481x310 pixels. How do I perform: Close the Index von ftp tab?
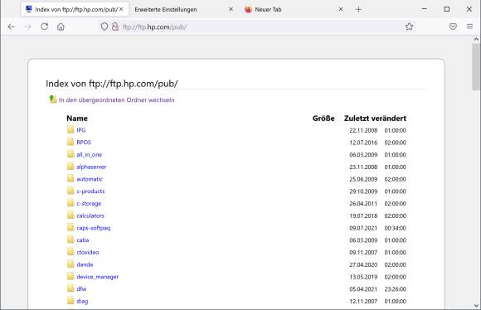pos(121,9)
